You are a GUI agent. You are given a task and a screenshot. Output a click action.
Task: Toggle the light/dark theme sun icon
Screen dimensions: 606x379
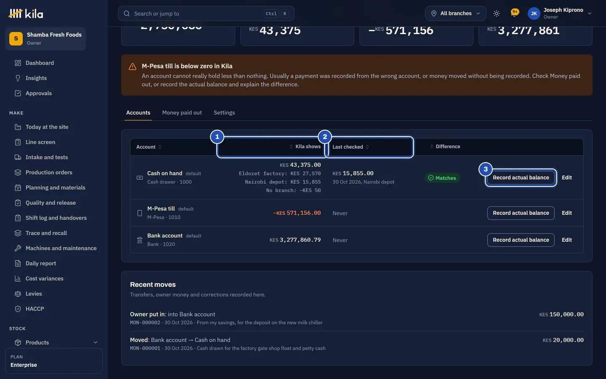coord(497,13)
